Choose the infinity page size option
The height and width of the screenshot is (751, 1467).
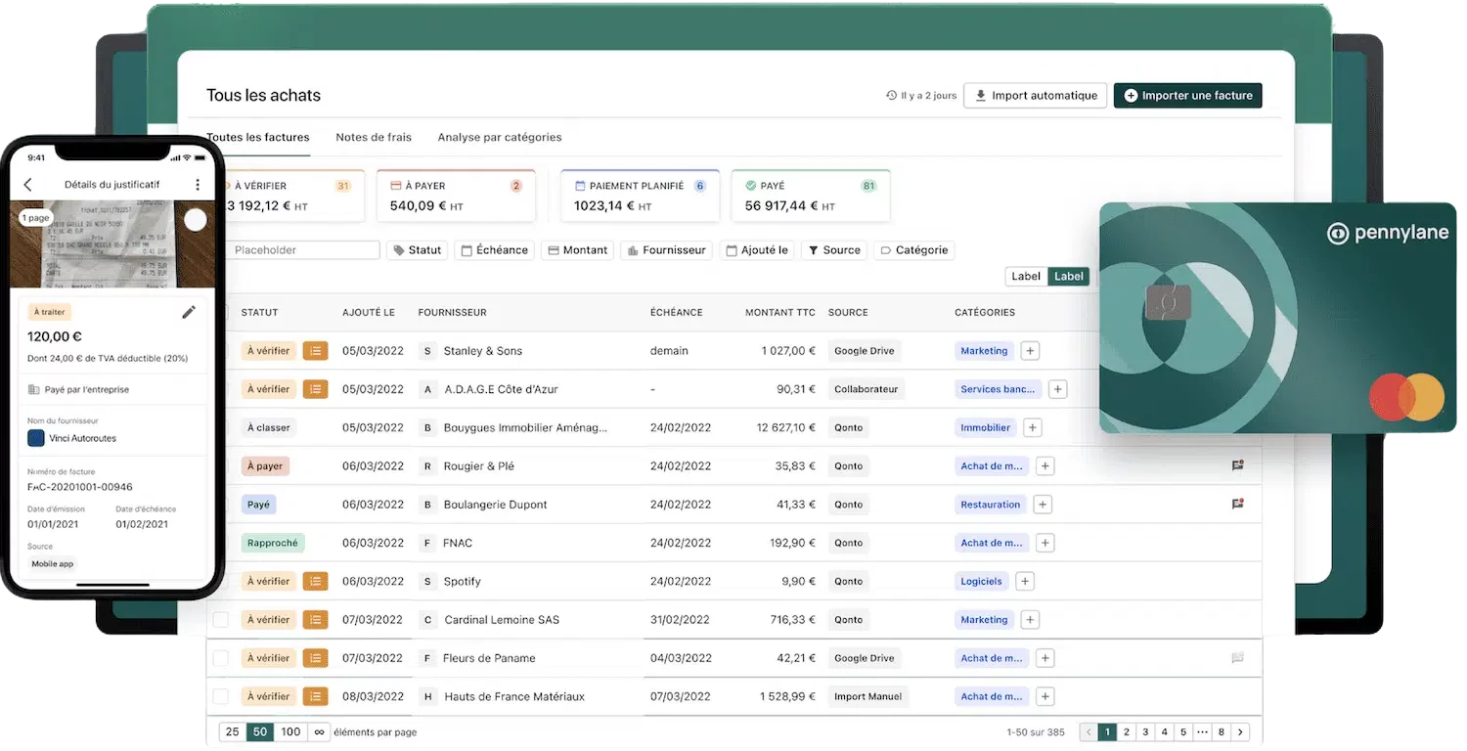[x=319, y=731]
